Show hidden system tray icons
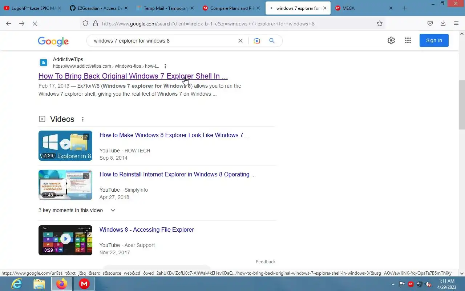Screen dimensions: 465x291 coord(393,284)
